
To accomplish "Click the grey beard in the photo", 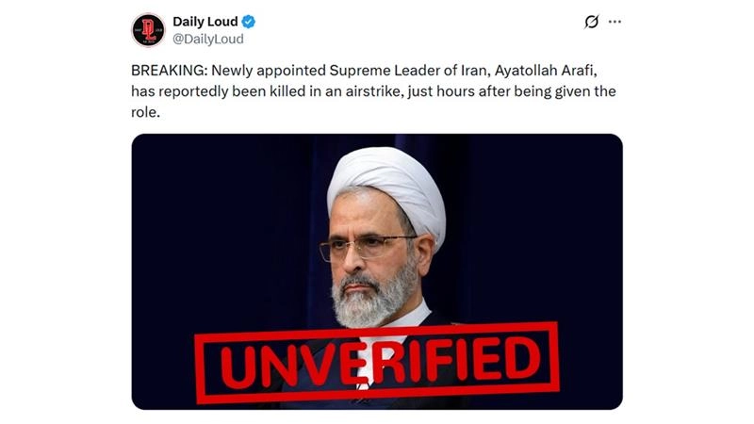I will coord(371,298).
